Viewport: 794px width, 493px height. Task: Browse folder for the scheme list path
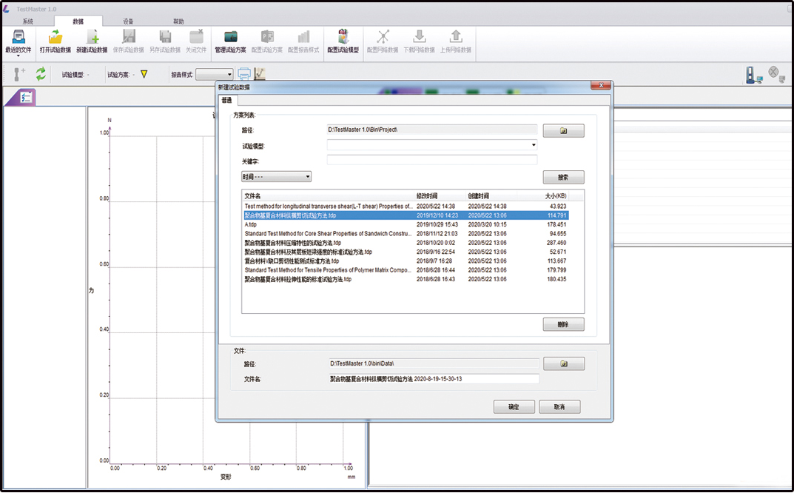(x=563, y=130)
